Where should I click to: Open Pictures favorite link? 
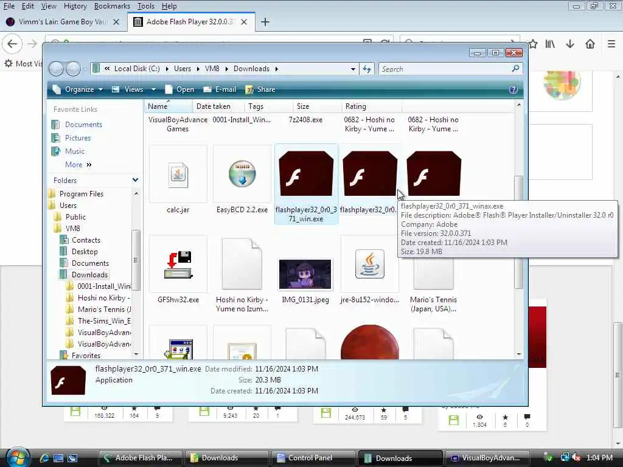coord(77,138)
